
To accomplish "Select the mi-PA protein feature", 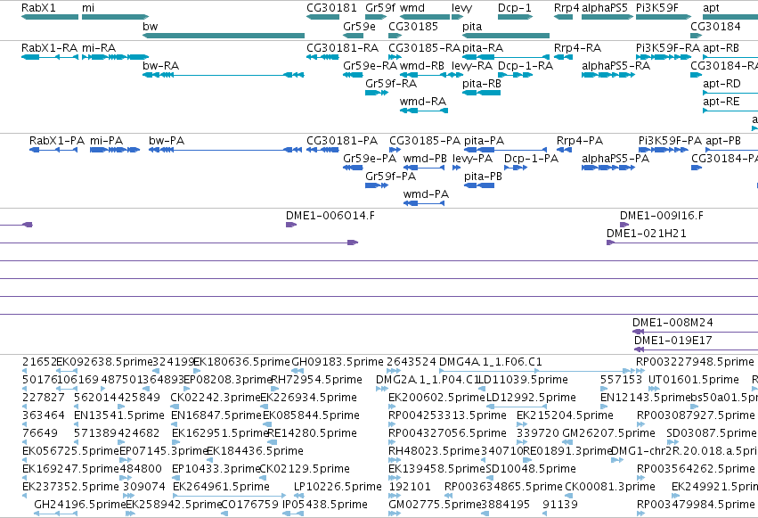I will click(x=115, y=150).
